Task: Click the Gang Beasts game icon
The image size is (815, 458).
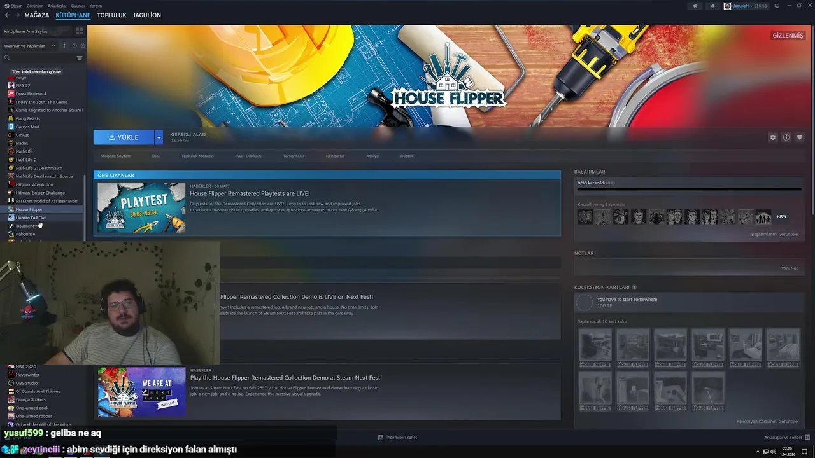Action: pos(11,118)
